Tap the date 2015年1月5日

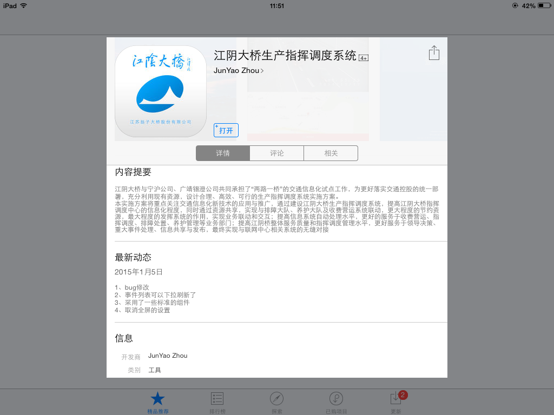click(x=138, y=272)
